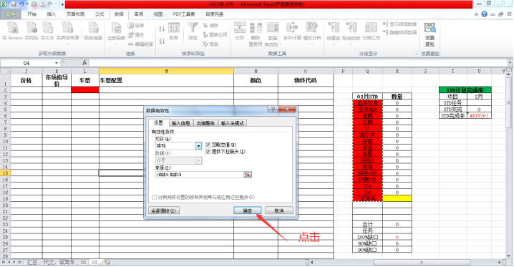Viewport: 514px width, 267px height.
Task: Click the sort descending Z-A icon
Action: pyautogui.click(x=162, y=41)
